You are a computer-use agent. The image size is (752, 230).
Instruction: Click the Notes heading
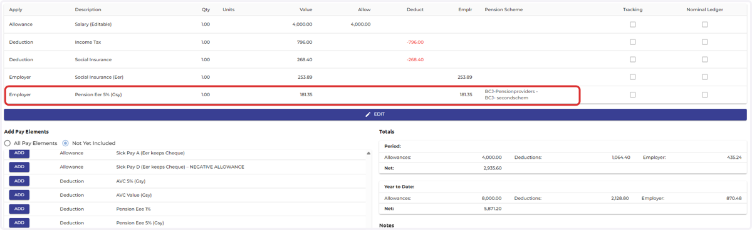click(387, 226)
